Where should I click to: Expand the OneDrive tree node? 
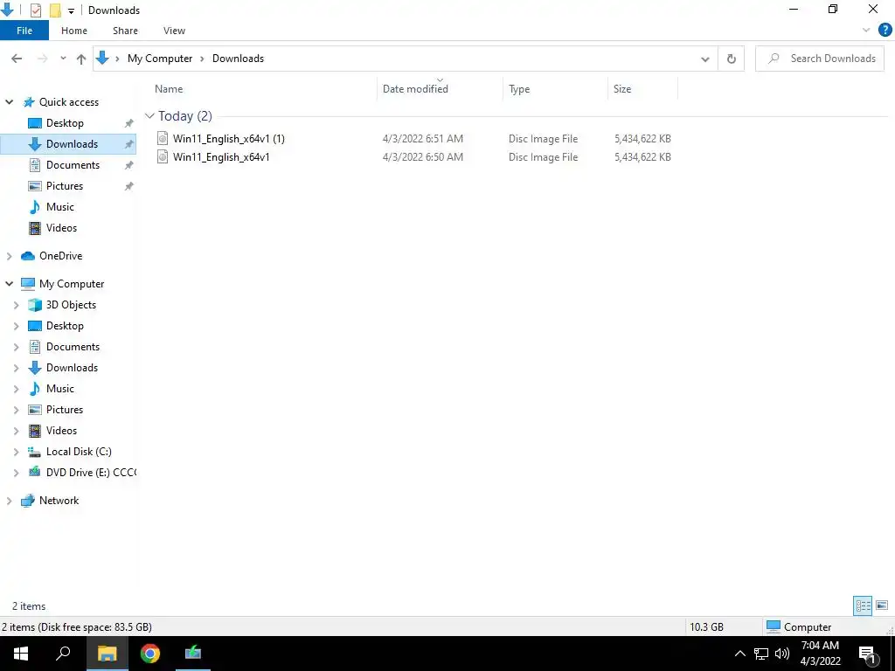9,256
